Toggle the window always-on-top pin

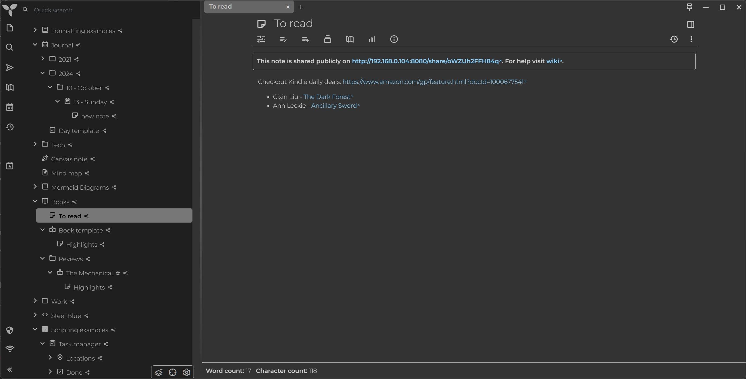pos(689,7)
